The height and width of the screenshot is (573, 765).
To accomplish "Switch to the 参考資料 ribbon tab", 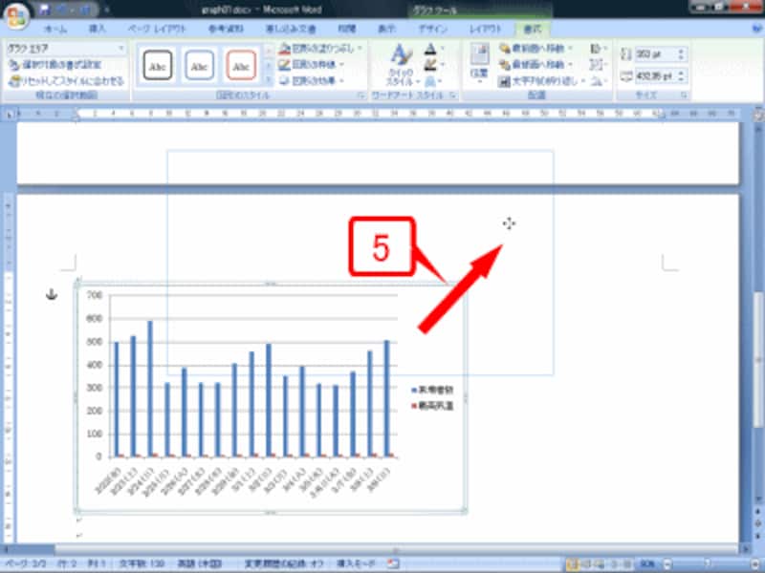I will (226, 30).
